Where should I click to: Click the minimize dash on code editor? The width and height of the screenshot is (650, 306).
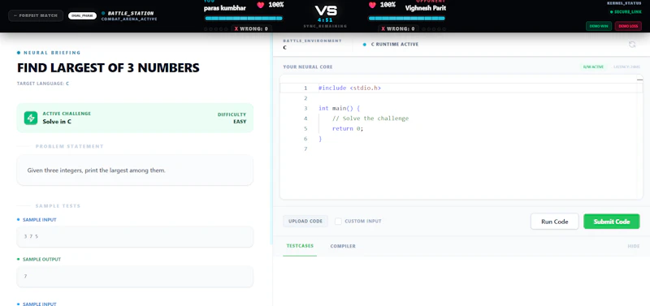click(x=639, y=80)
